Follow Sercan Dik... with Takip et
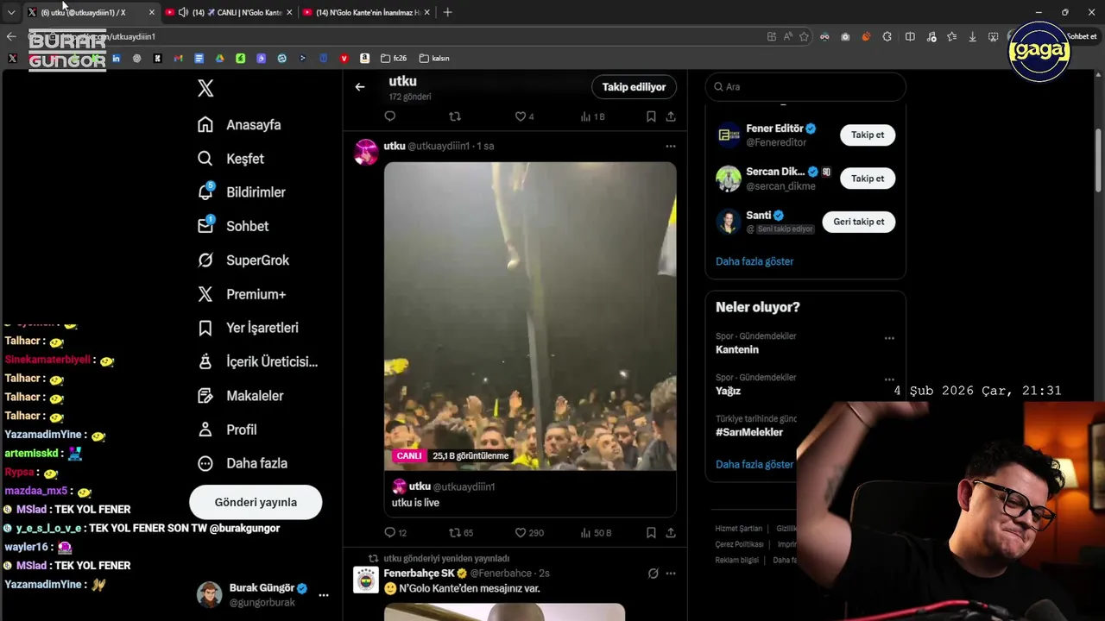1105x621 pixels. tap(868, 179)
